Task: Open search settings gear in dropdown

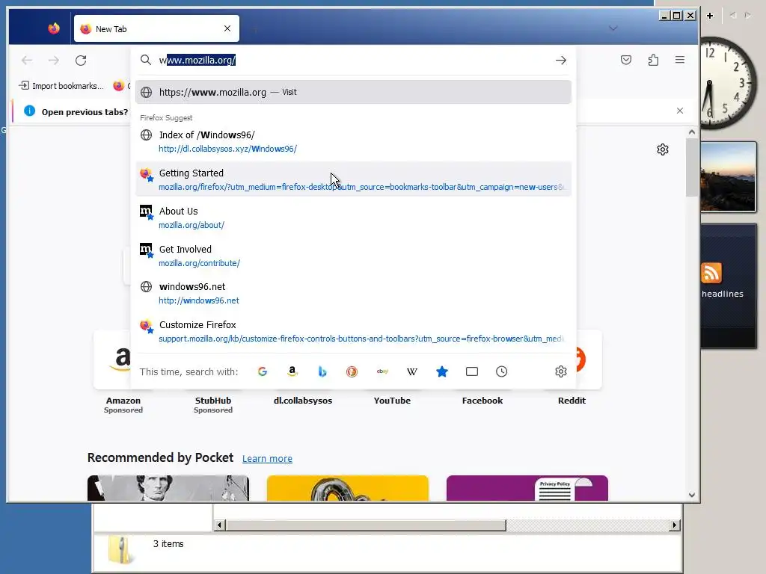Action: (561, 371)
